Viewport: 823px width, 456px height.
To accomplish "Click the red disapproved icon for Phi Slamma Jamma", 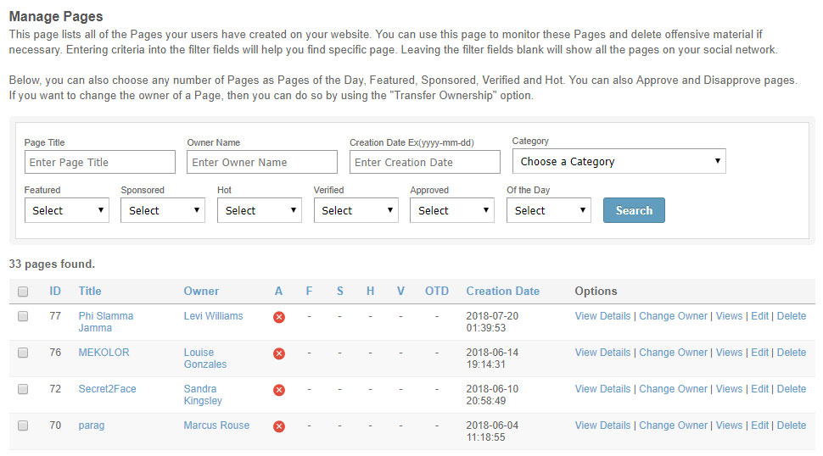I will (x=279, y=317).
